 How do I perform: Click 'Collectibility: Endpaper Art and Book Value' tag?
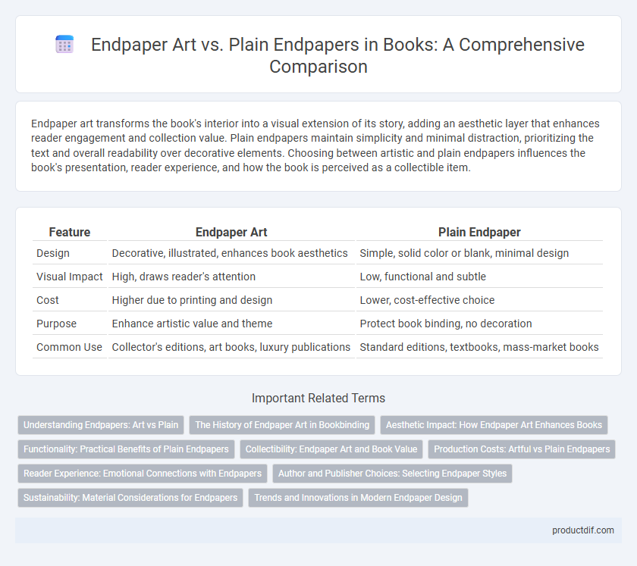331,449
